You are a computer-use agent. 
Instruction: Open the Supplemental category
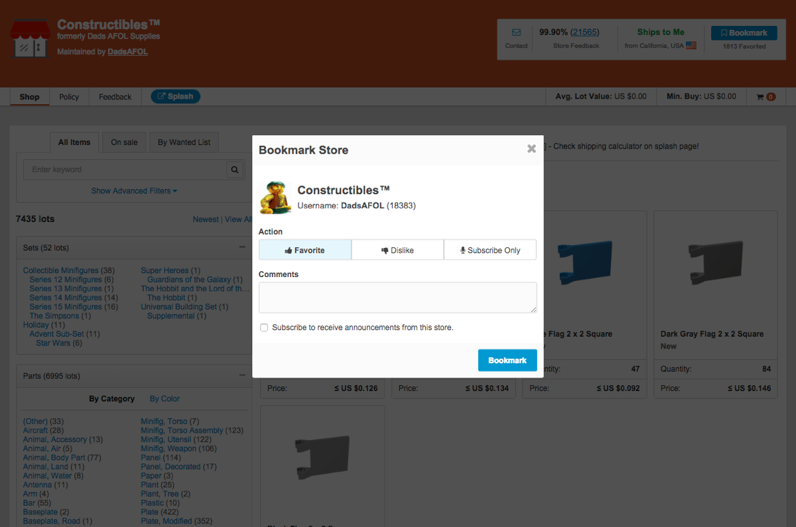(171, 316)
